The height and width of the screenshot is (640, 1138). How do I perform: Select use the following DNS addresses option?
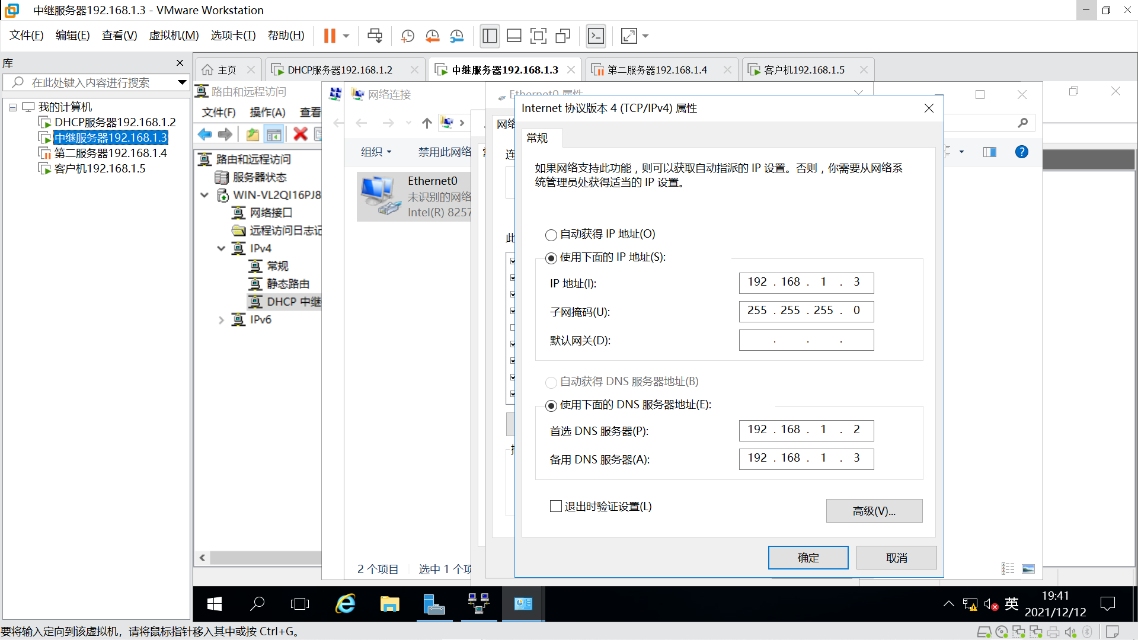click(x=551, y=406)
